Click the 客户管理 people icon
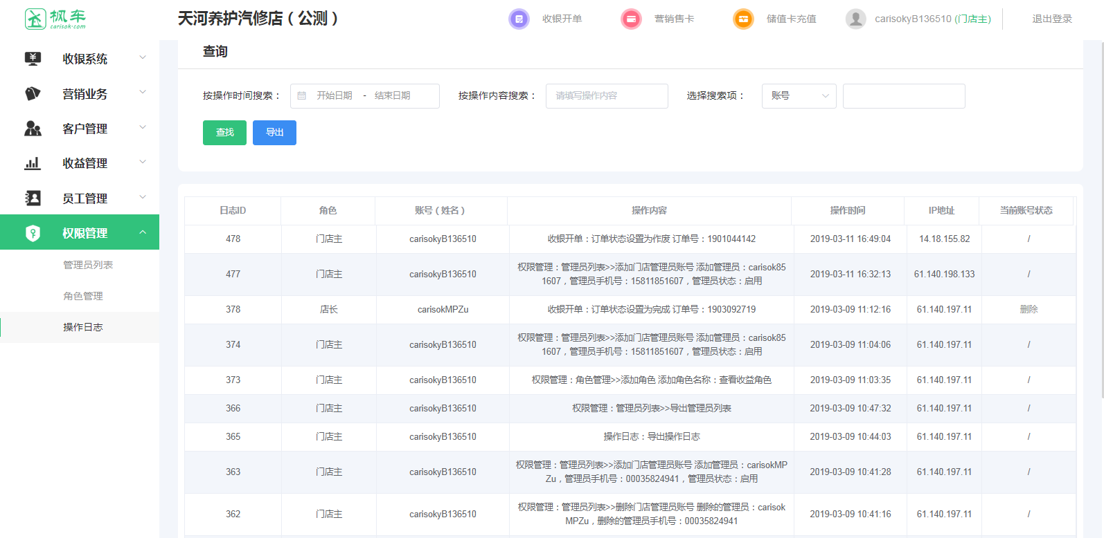1104x538 pixels. tap(33, 129)
